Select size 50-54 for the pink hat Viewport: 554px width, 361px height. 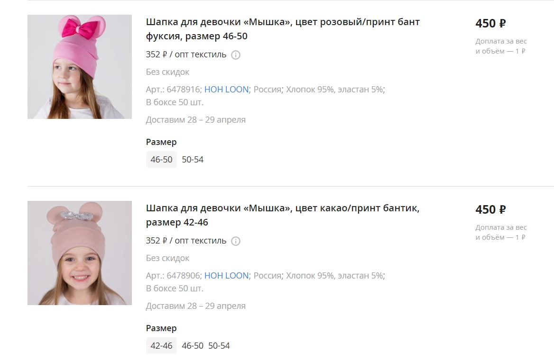(193, 160)
